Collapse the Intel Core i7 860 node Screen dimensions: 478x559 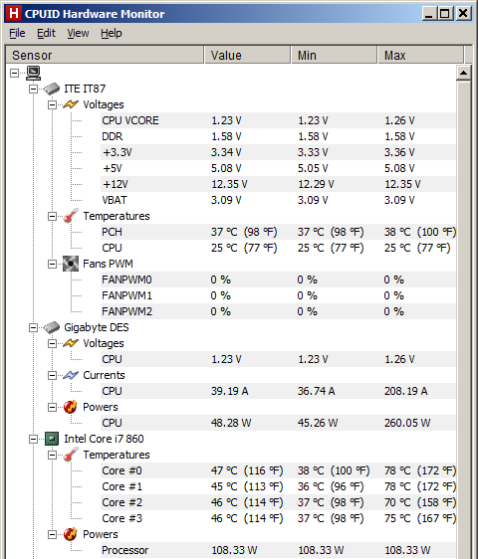[33, 439]
